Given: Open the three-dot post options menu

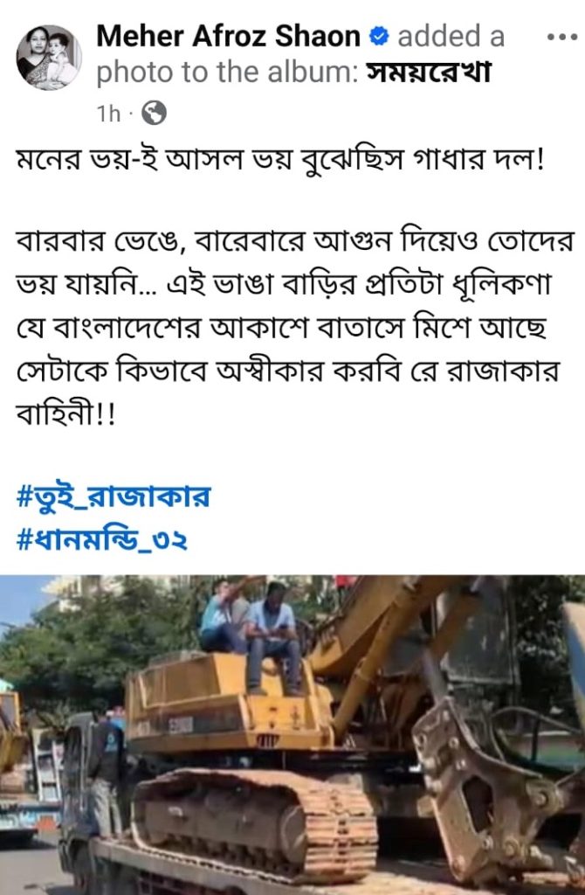Looking at the screenshot, I should pyautogui.click(x=561, y=38).
